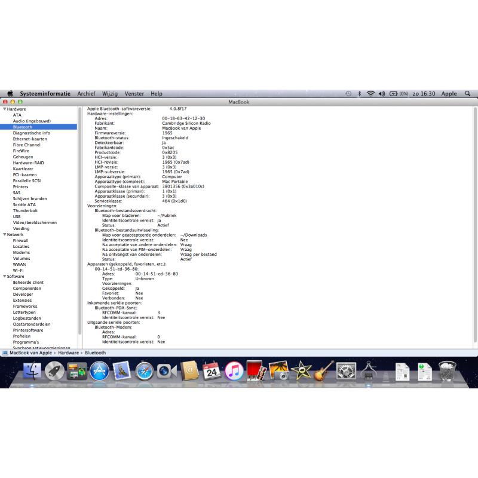Open Wi-Fi status menu icon
The width and height of the screenshot is (478, 478).
pyautogui.click(x=370, y=94)
